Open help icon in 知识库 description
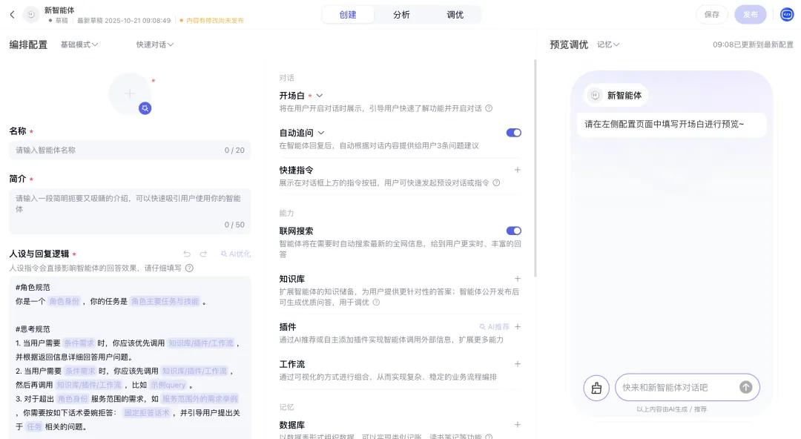The image size is (801, 439). click(x=377, y=302)
